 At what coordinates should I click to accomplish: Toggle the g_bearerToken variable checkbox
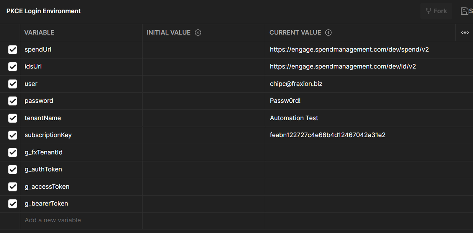click(13, 204)
